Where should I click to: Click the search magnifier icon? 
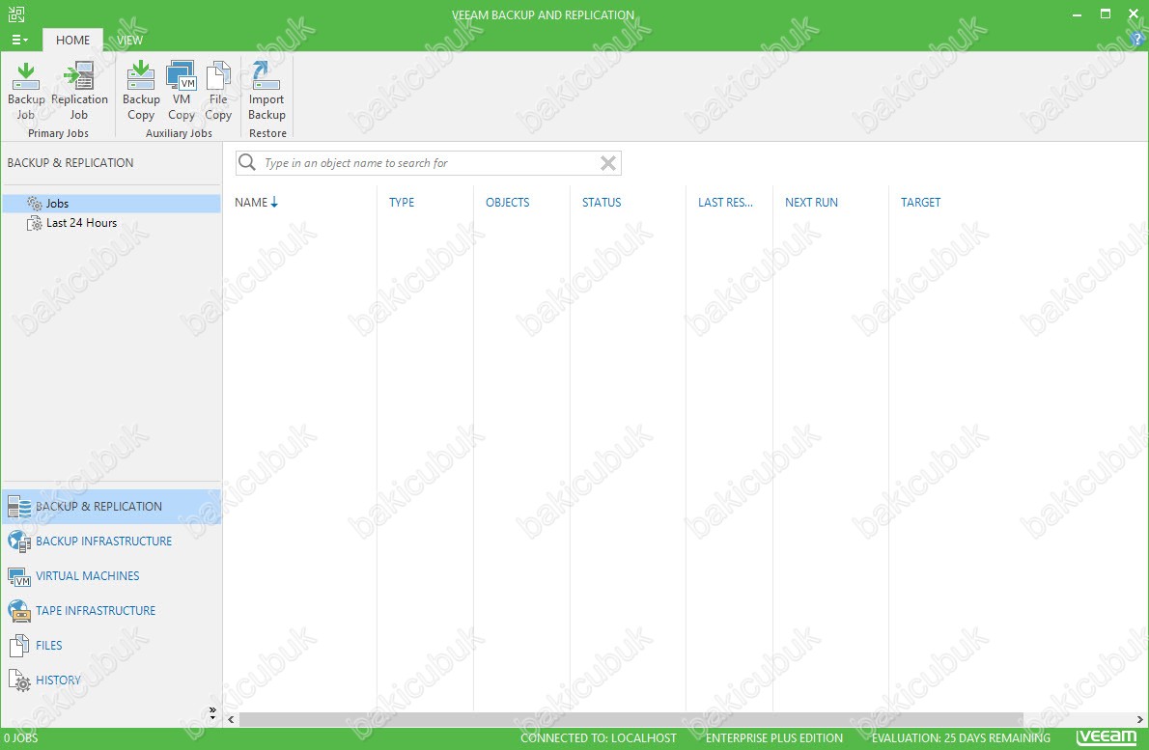pos(248,162)
